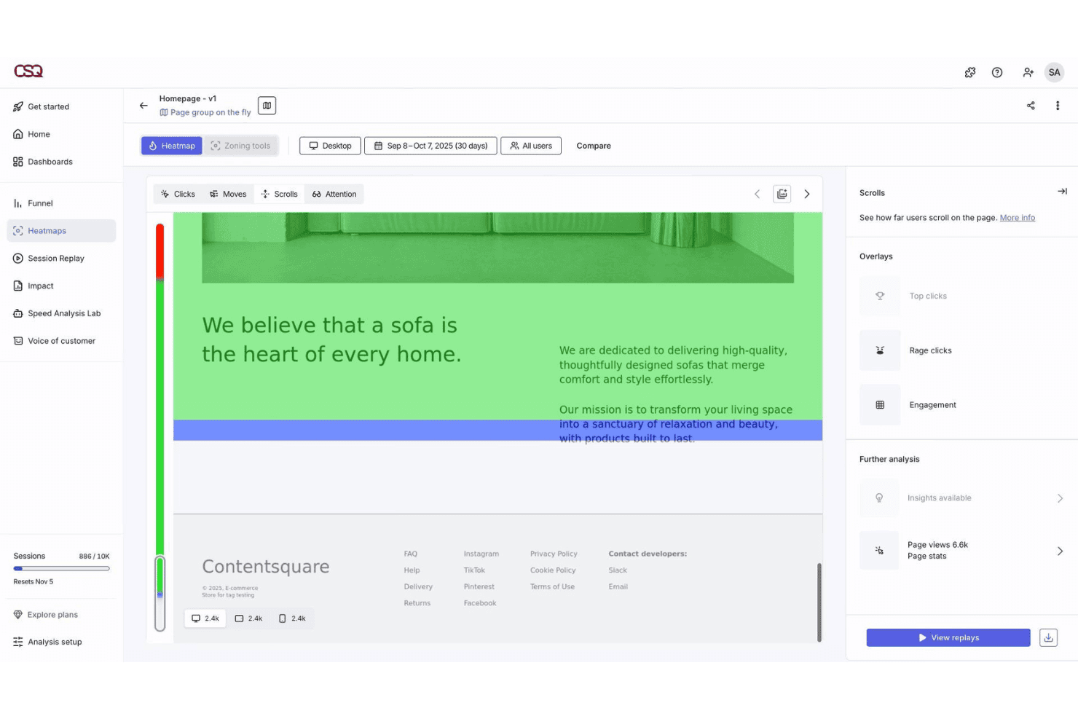The height and width of the screenshot is (719, 1078).
Task: Select the Clicks heatmap tab
Action: [x=178, y=194]
